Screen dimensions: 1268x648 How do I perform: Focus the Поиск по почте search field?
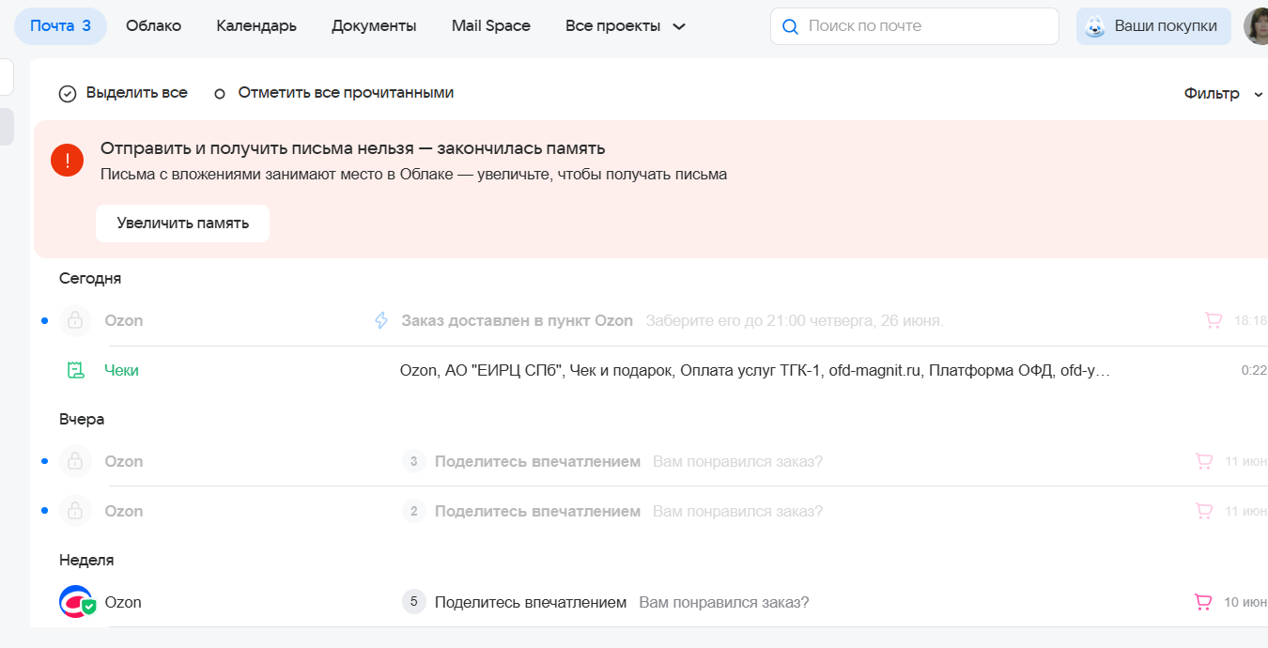click(x=914, y=26)
